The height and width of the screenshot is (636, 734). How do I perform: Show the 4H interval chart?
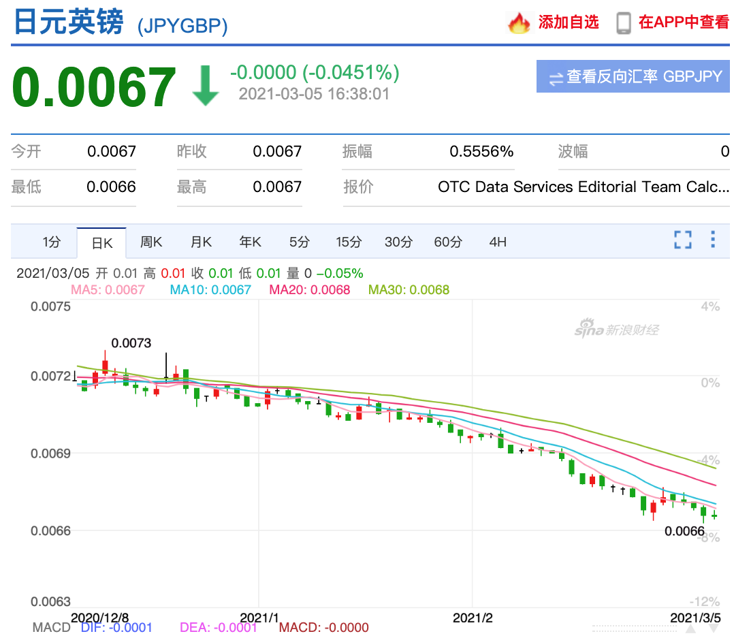[x=498, y=242]
